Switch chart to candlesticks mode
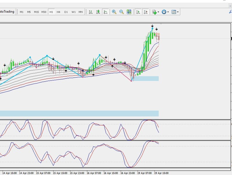 98,12
